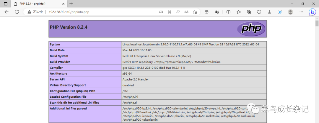Screen dimensions: 319x123
Task: Click the PHP logo link
Action: pos(251,29)
